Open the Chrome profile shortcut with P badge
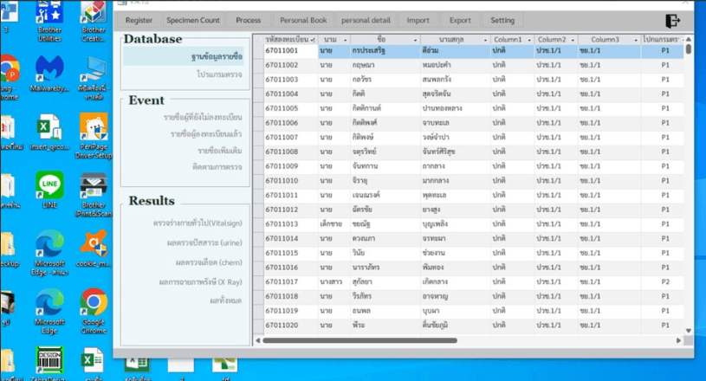706x381 pixels. tap(9, 78)
